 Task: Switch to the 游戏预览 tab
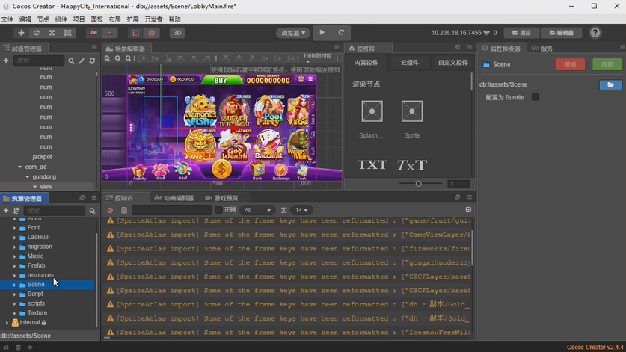pyautogui.click(x=221, y=198)
